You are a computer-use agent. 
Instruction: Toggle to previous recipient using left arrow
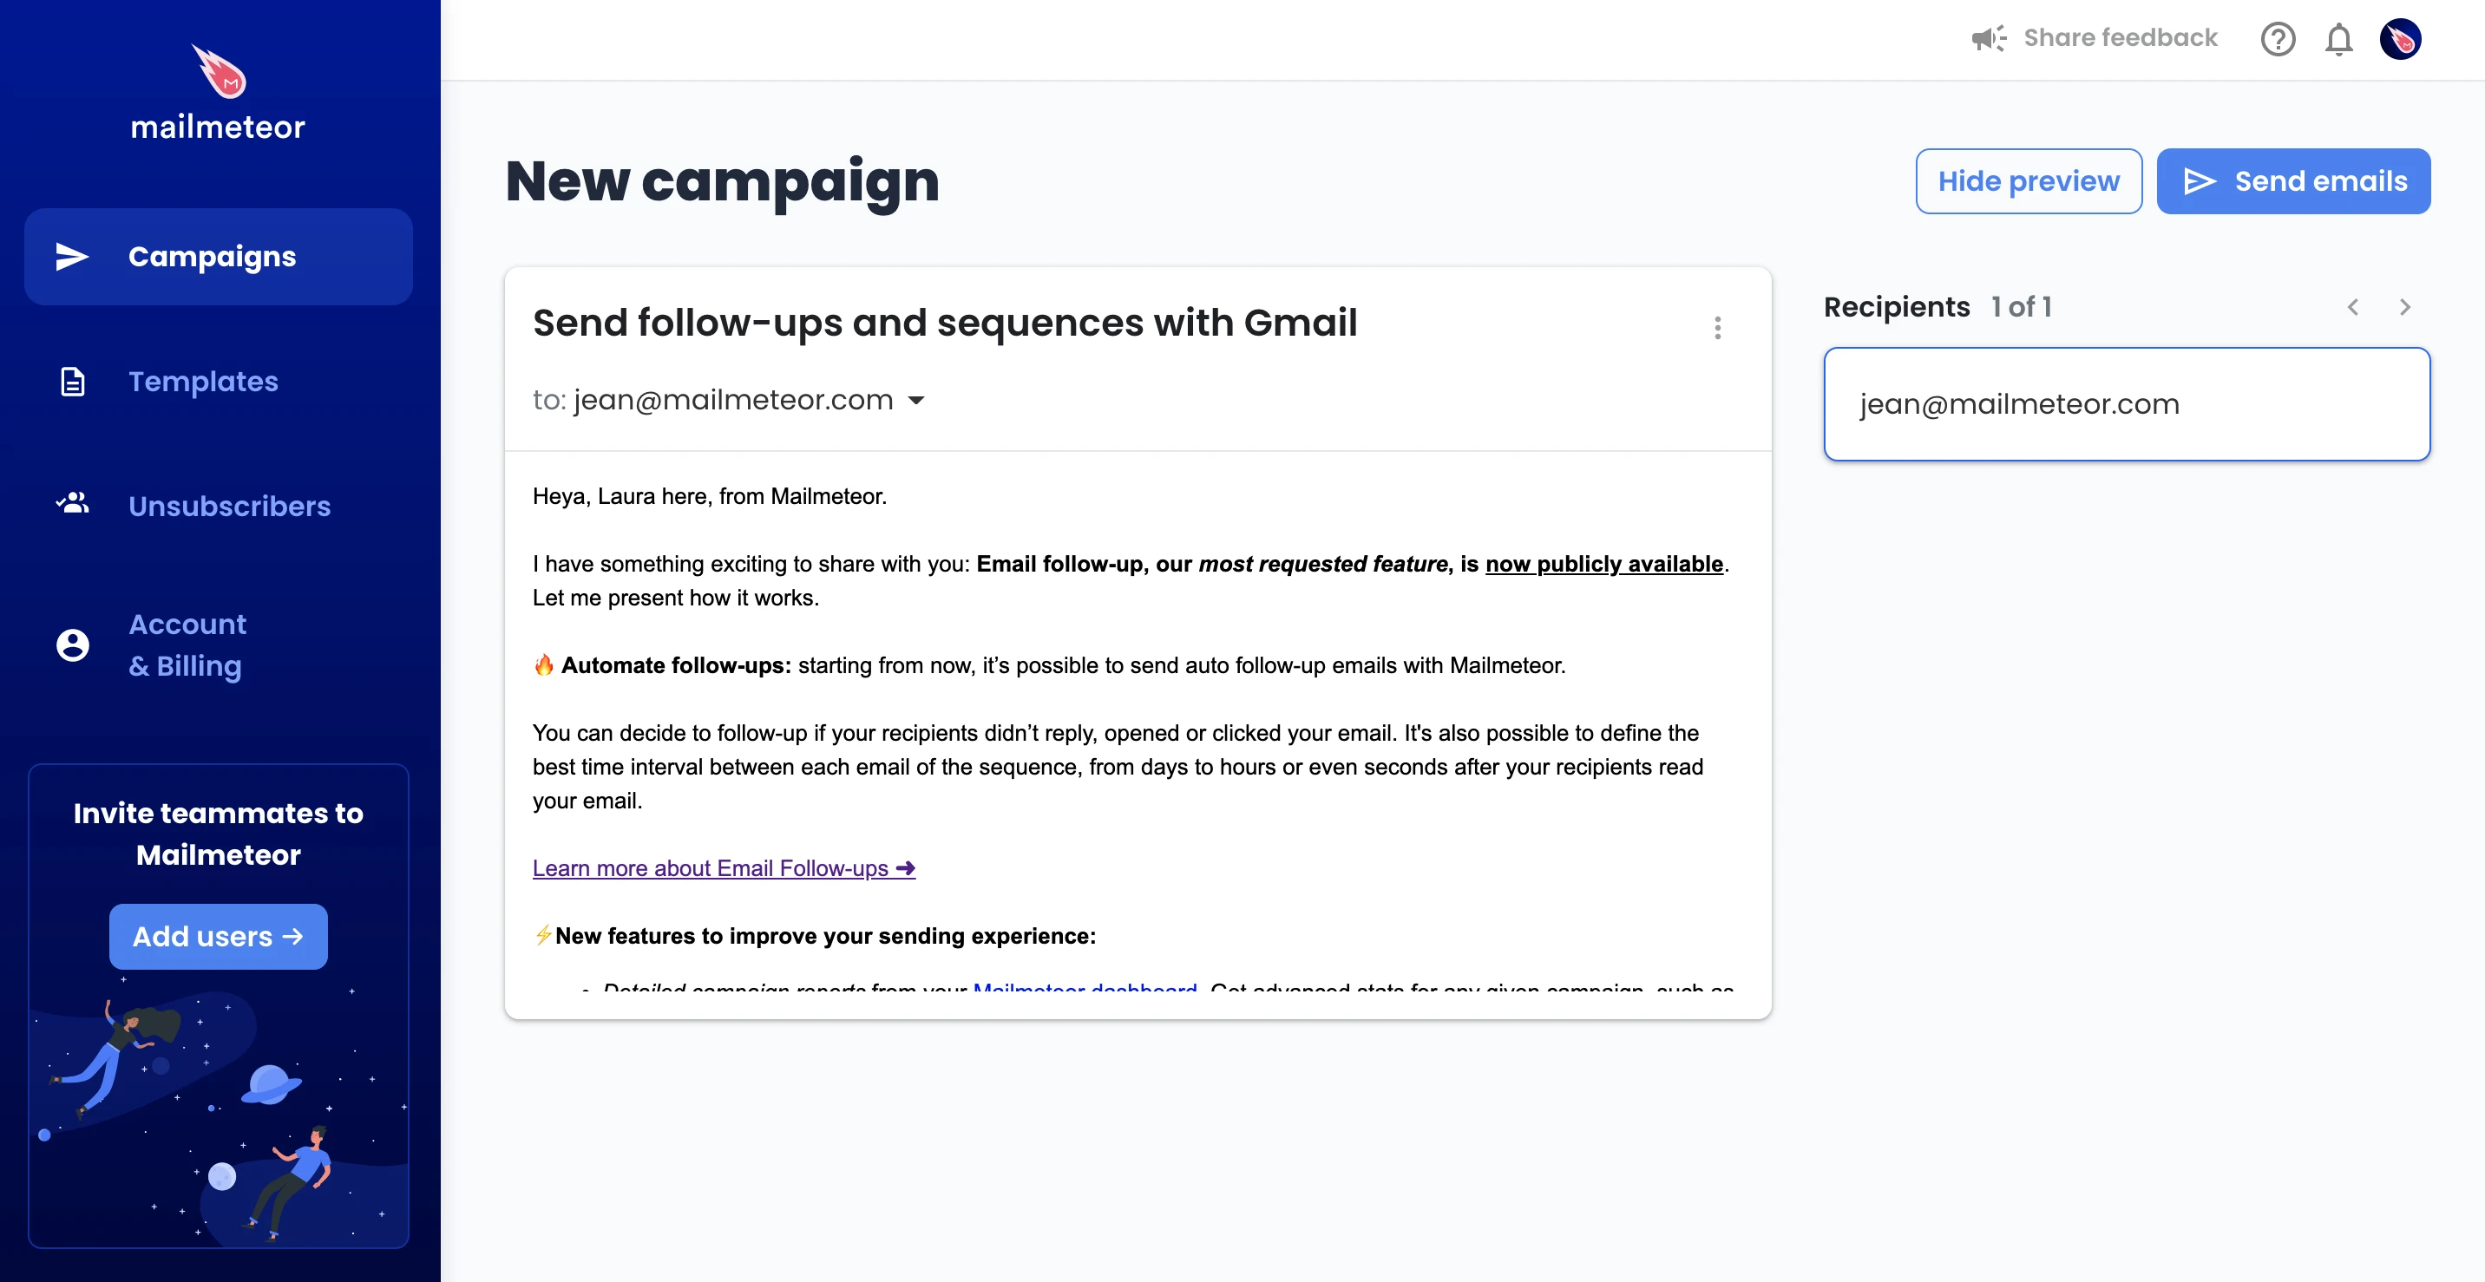pyautogui.click(x=2352, y=307)
